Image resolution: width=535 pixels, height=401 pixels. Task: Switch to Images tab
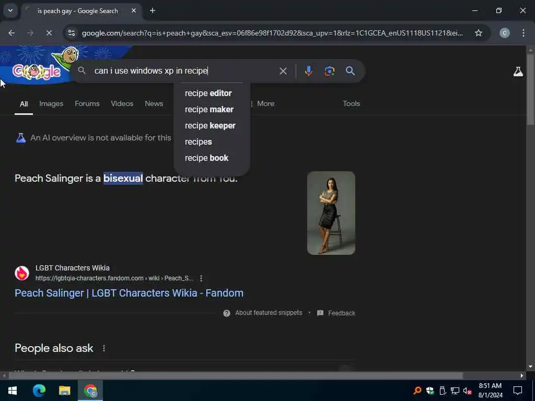tap(51, 104)
